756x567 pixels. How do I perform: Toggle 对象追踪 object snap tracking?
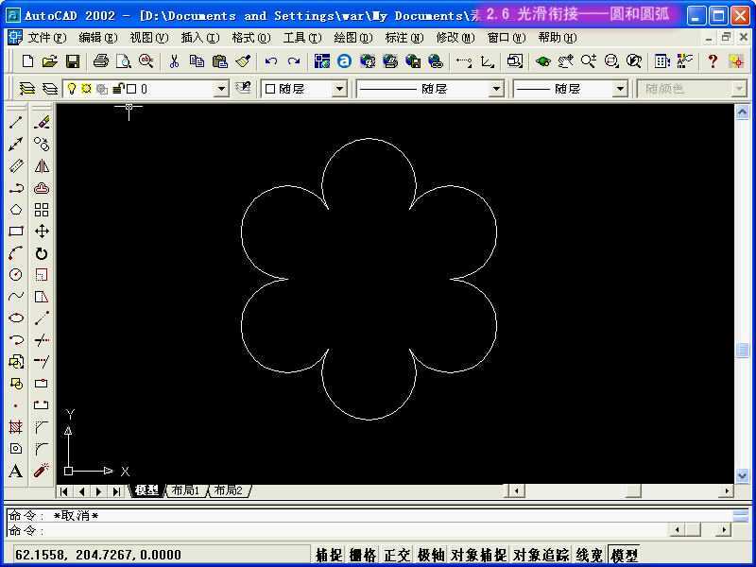(x=541, y=555)
